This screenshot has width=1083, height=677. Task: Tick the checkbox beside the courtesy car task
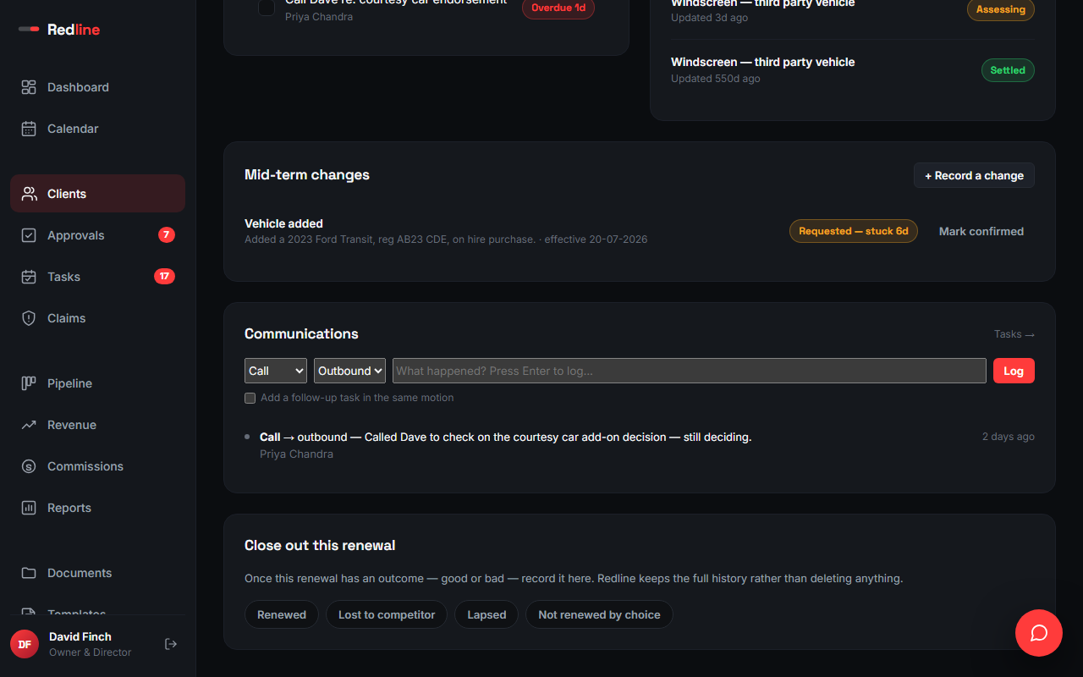[x=267, y=8]
